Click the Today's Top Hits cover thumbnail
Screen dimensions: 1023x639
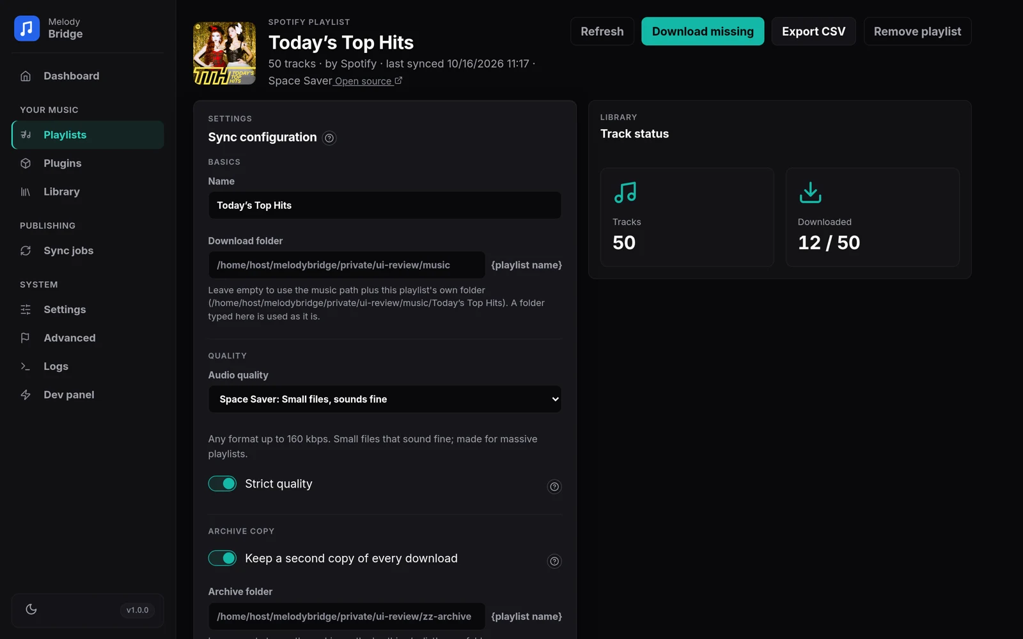point(224,54)
